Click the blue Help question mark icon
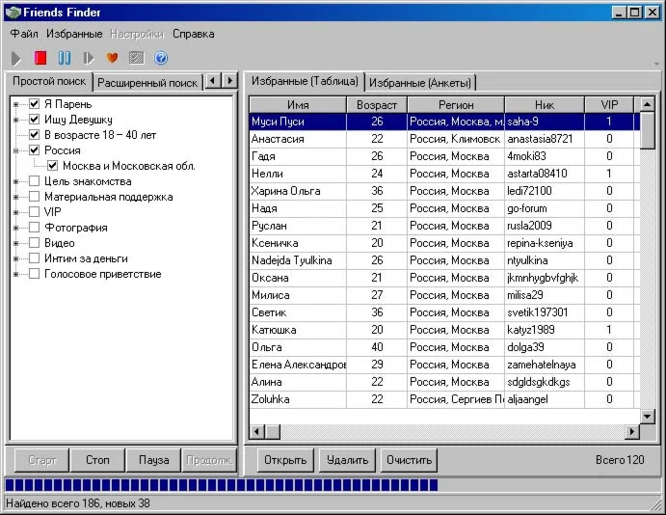Image resolution: width=666 pixels, height=515 pixels. pyautogui.click(x=161, y=58)
